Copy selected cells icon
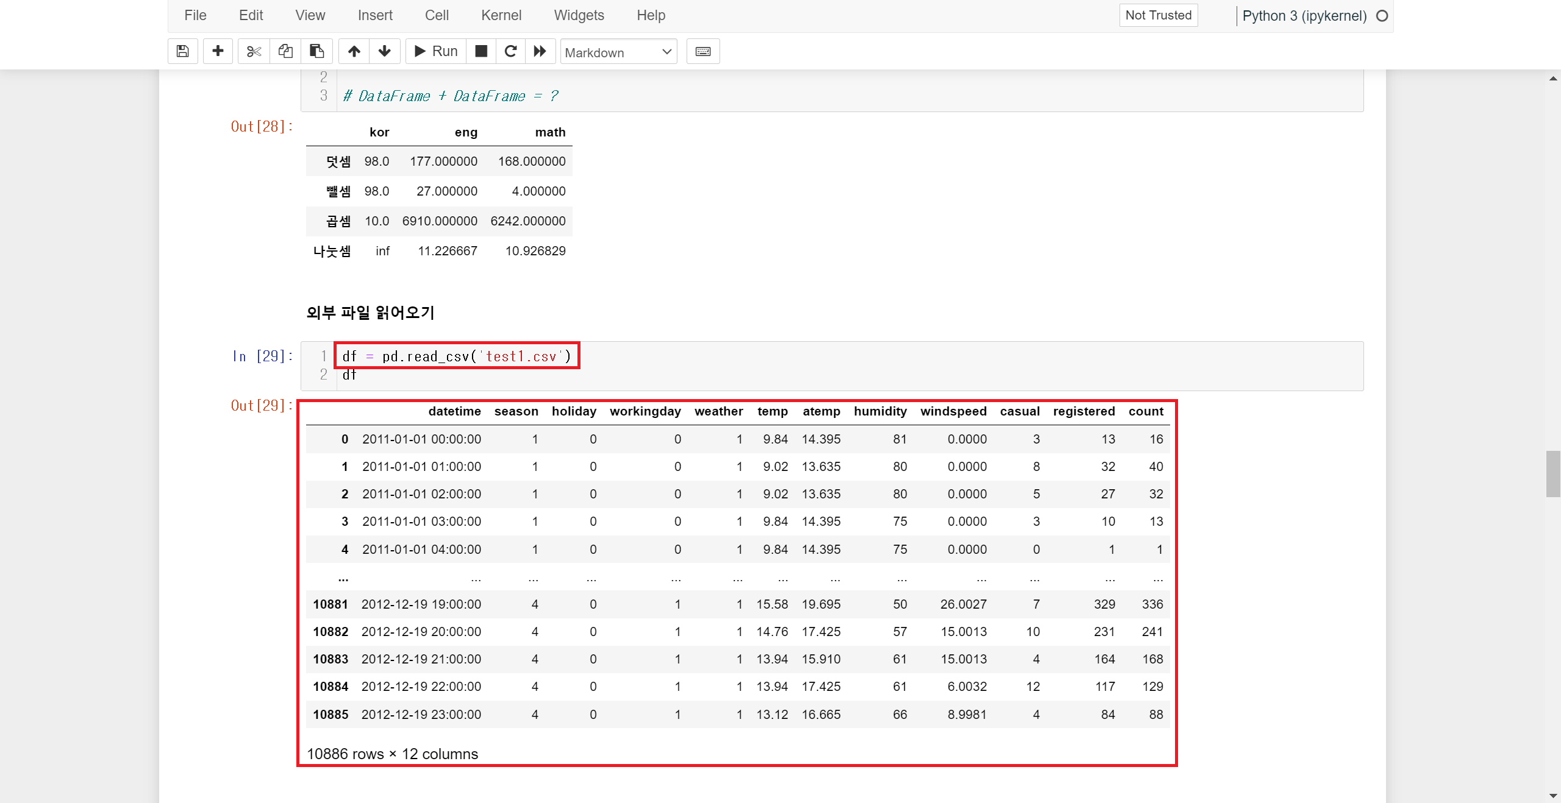 [285, 51]
